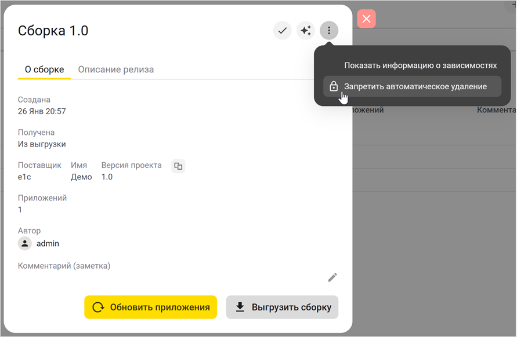Click the project name Демо
517x337 pixels.
[x=81, y=177]
